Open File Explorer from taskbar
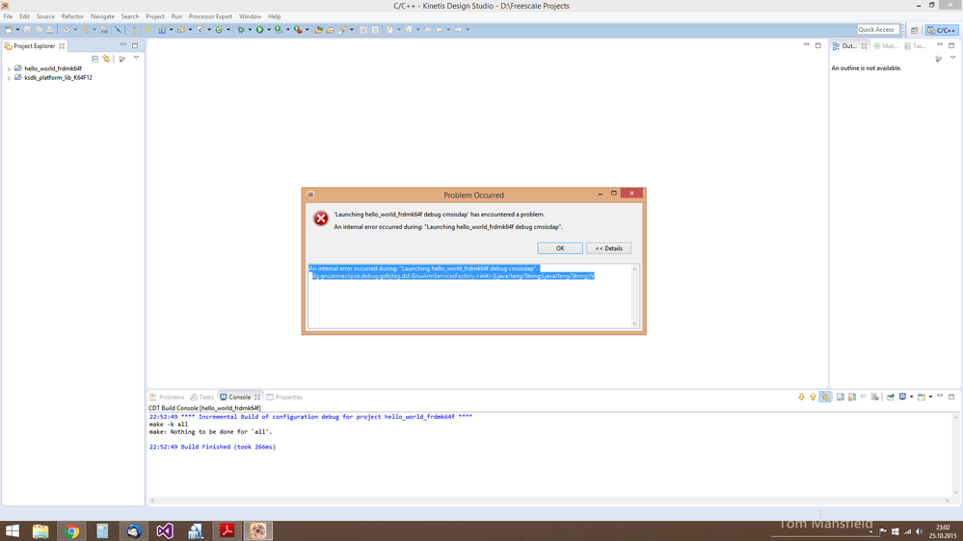 40,530
